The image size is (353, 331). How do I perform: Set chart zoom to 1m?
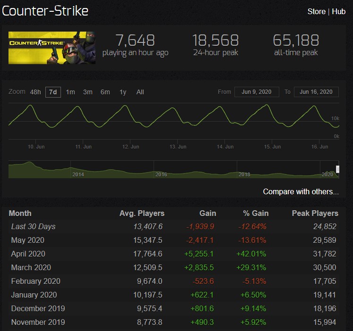click(70, 92)
